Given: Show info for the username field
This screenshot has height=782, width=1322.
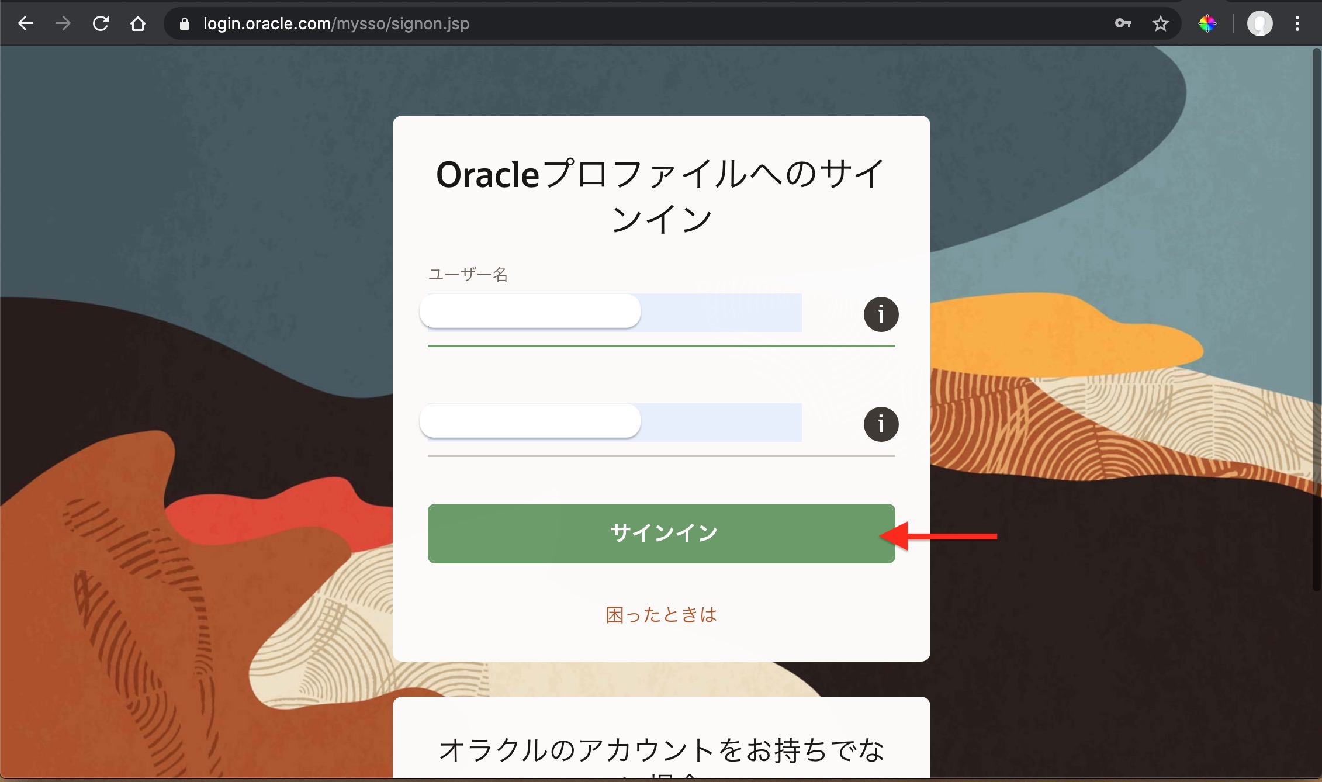Looking at the screenshot, I should click(x=881, y=314).
